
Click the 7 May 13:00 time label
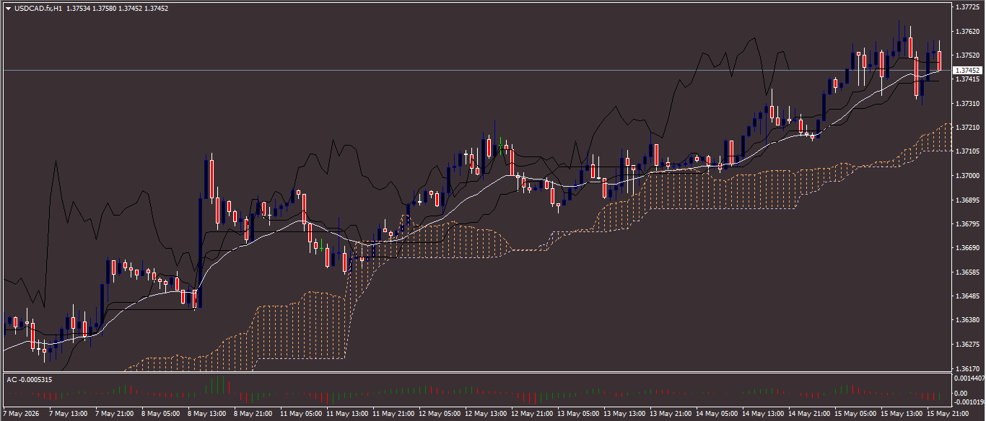coord(68,415)
